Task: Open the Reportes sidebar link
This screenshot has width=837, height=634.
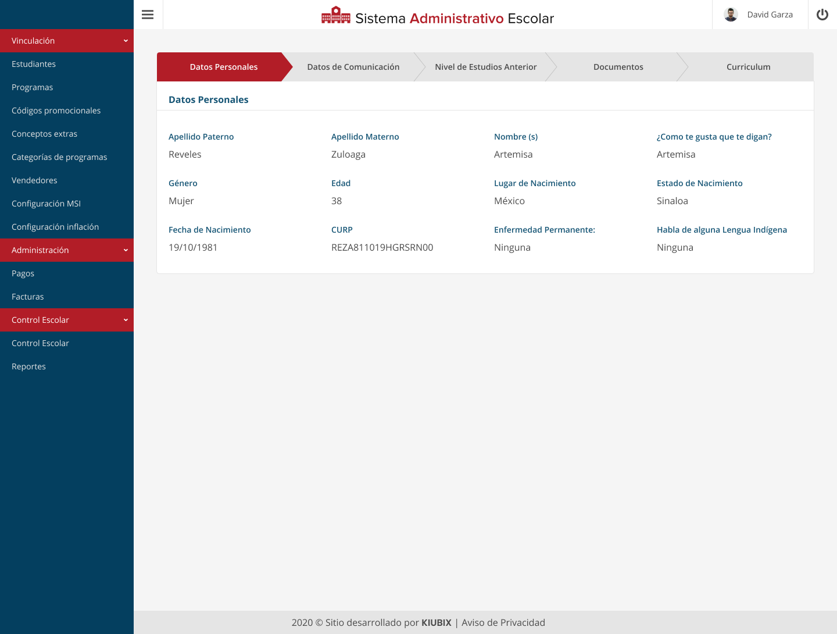Action: [28, 366]
